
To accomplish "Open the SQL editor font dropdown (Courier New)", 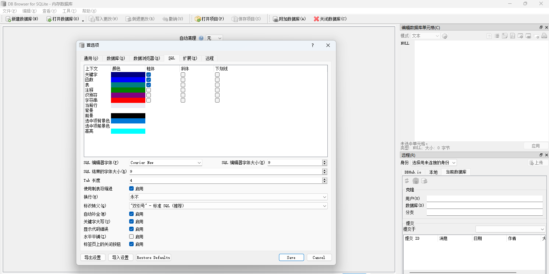I will point(166,163).
